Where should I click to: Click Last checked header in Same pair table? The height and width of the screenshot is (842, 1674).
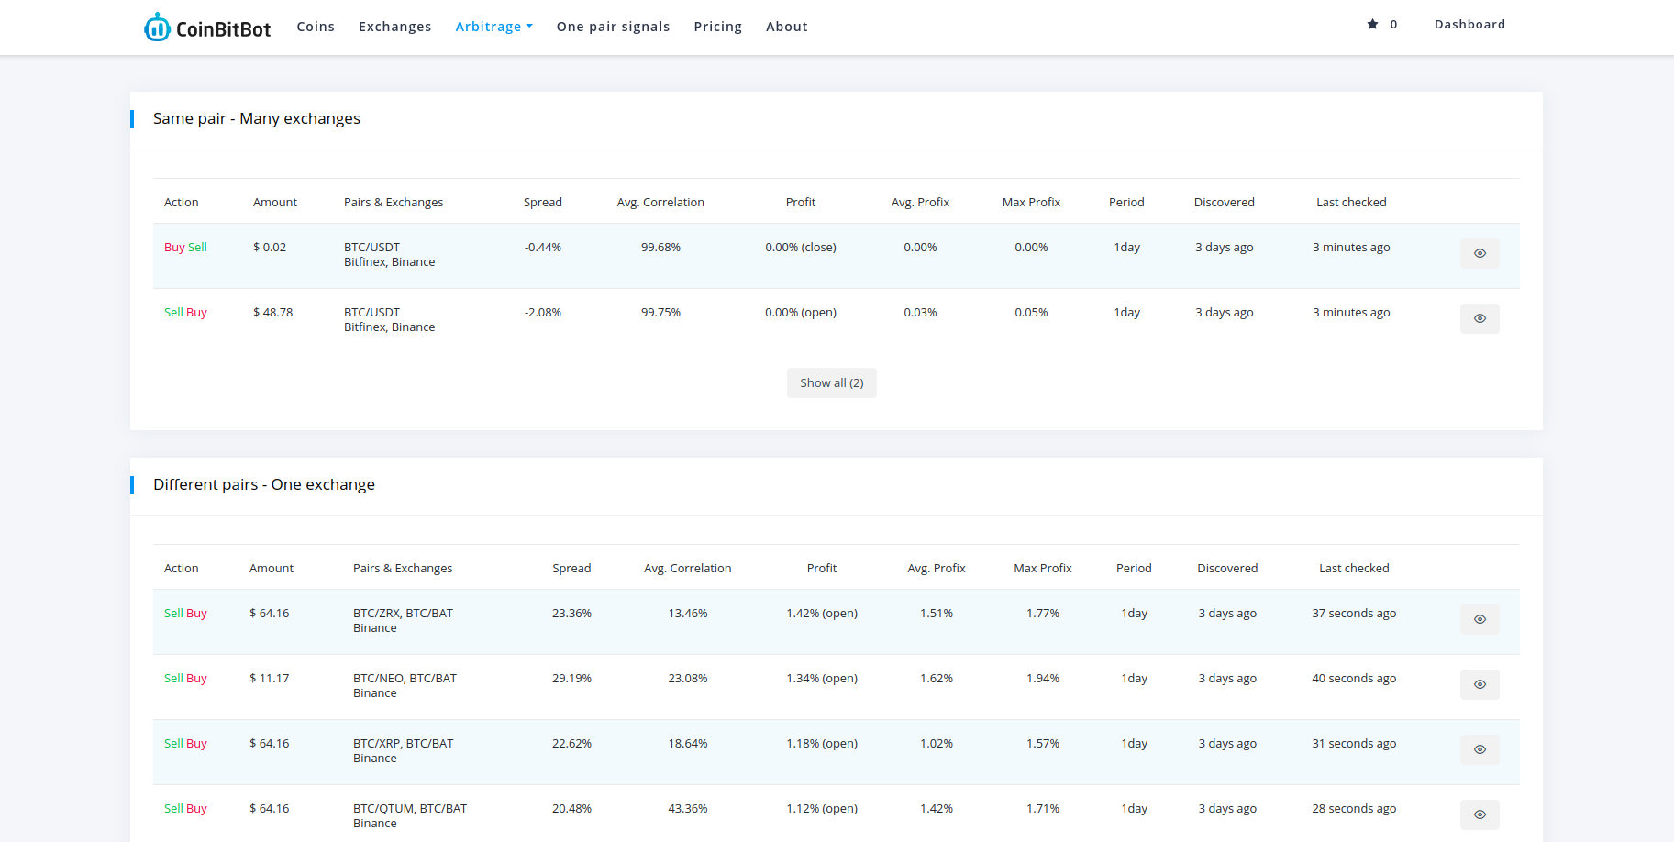[1351, 202]
